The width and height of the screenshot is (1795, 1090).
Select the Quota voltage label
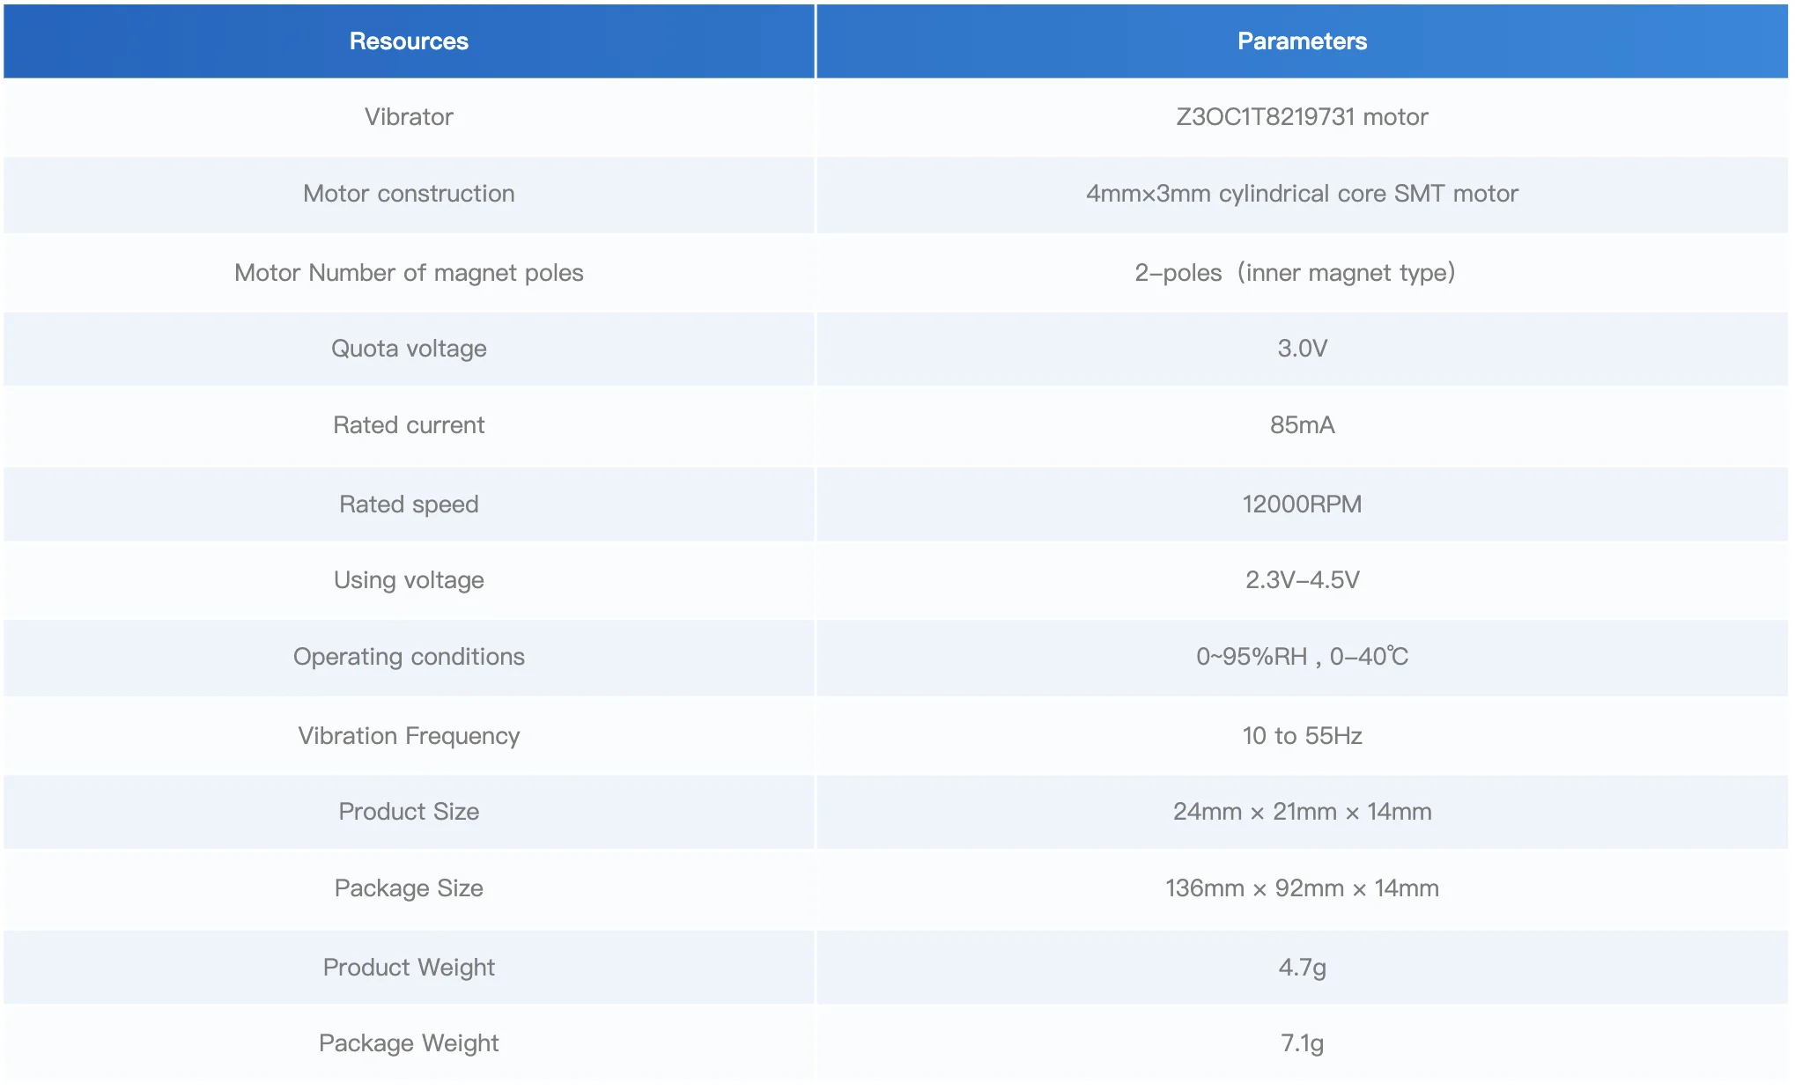point(409,349)
